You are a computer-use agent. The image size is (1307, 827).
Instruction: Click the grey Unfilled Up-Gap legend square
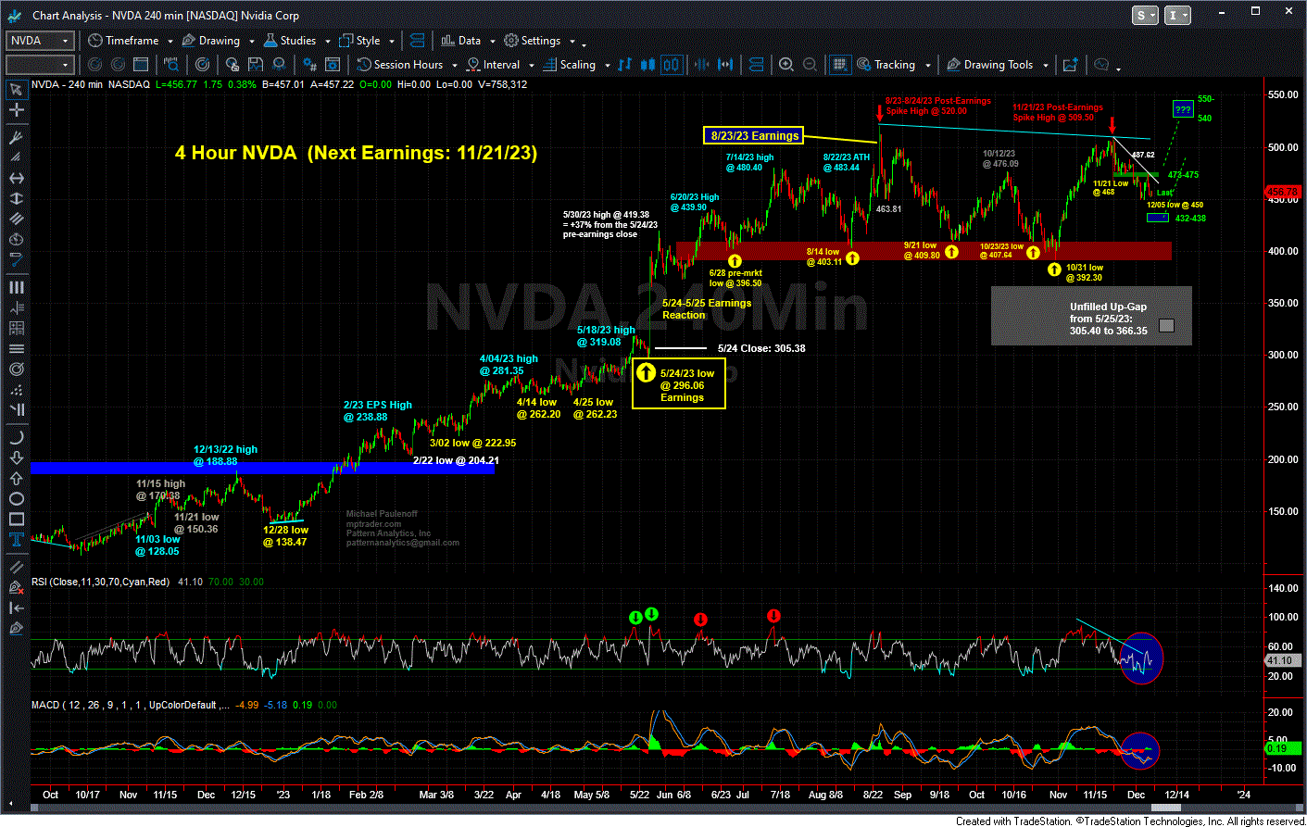1166,325
